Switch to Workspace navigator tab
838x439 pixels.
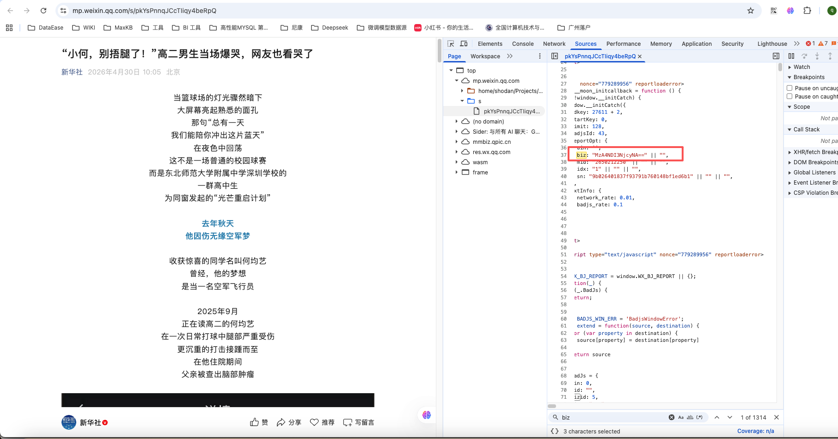485,56
